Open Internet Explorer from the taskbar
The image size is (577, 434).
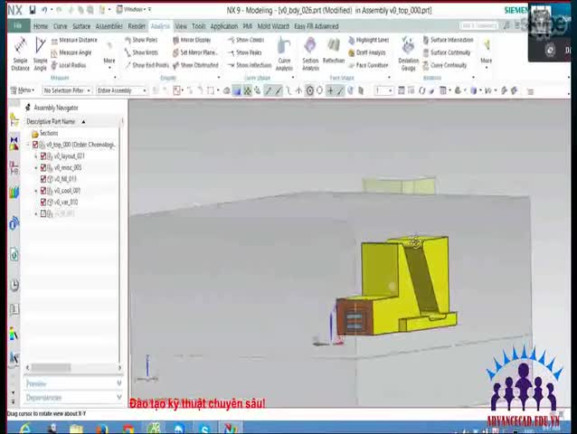pos(25,428)
